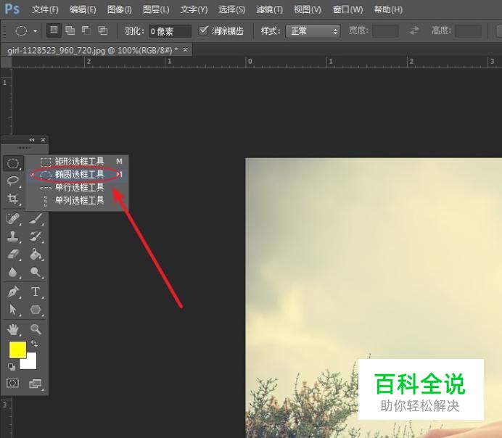Screen dimensions: 502x438
Task: Select the Brush tool
Action: tap(36, 219)
